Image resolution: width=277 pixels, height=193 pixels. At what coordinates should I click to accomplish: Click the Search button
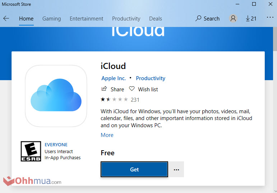[x=207, y=18]
